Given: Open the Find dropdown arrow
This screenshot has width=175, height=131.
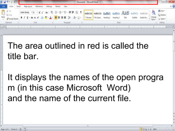Looking at the screenshot, I should [165, 11].
